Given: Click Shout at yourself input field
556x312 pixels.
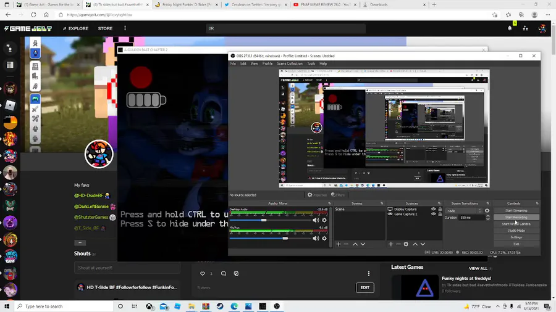Looking at the screenshot, I should pyautogui.click(x=127, y=268).
